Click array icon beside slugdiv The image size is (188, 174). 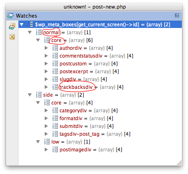point(55,79)
